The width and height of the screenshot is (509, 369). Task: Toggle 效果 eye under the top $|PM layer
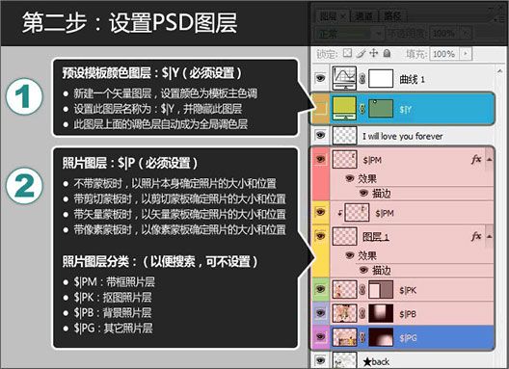[350, 178]
